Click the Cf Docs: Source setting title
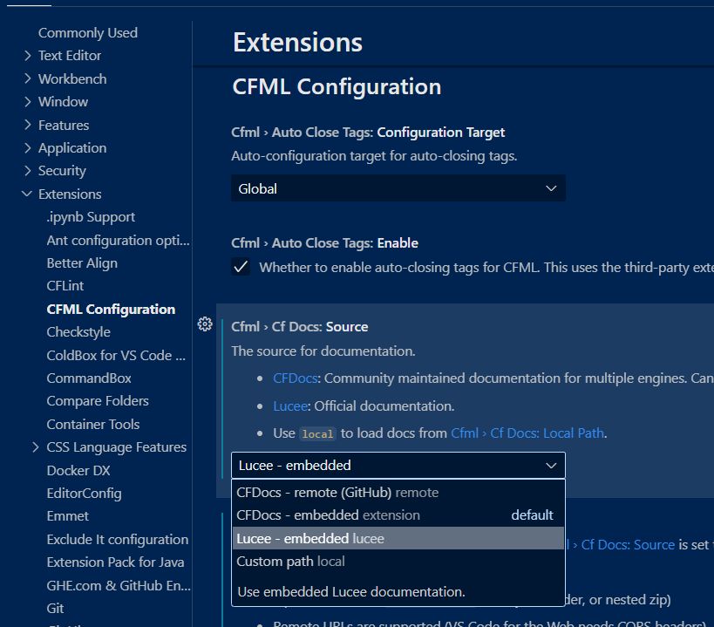Viewport: 714px width, 627px height. click(x=299, y=327)
